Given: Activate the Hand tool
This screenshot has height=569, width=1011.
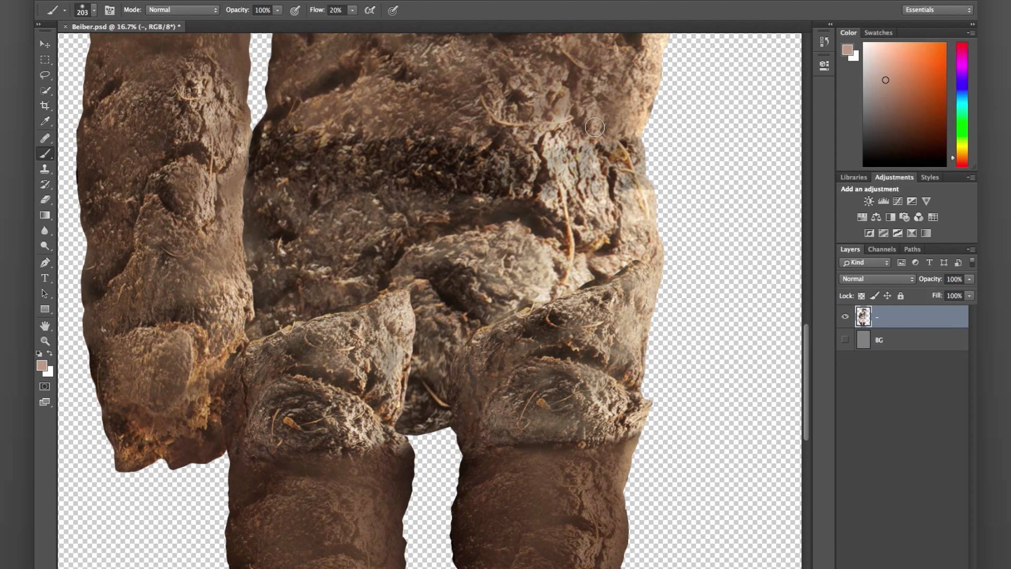Looking at the screenshot, I should pos(45,326).
